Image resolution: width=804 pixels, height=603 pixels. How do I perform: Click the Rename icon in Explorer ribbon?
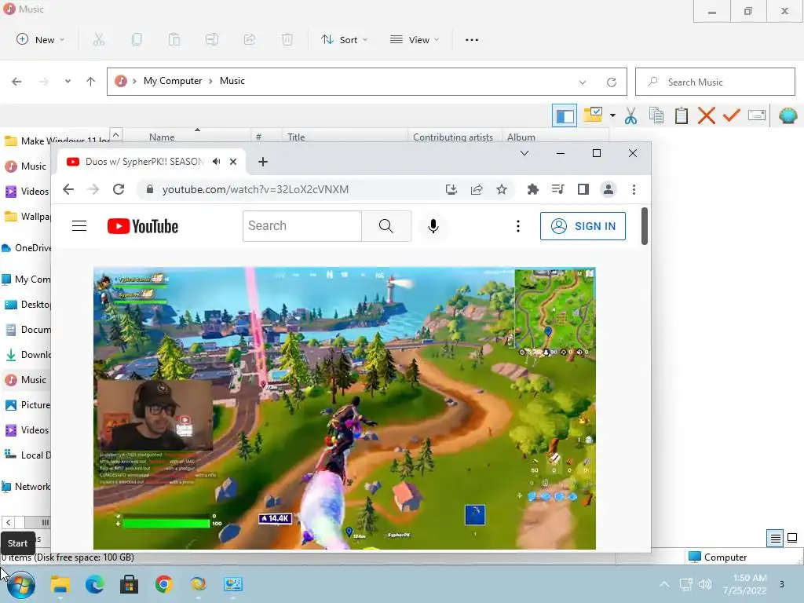(212, 39)
